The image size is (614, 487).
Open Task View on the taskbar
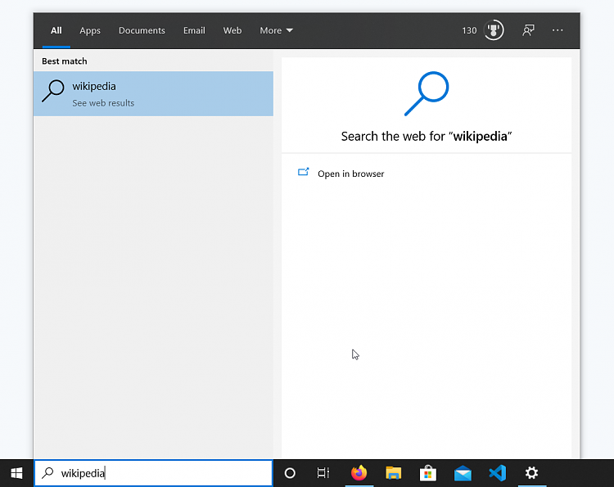[323, 473]
